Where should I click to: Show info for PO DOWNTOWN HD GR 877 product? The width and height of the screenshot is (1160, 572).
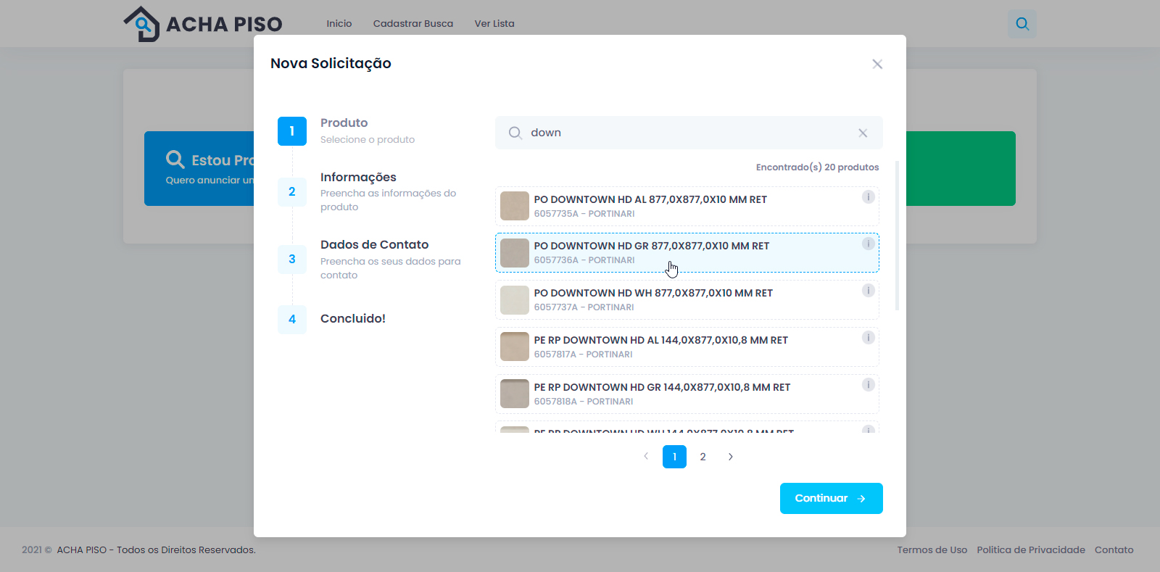(868, 244)
